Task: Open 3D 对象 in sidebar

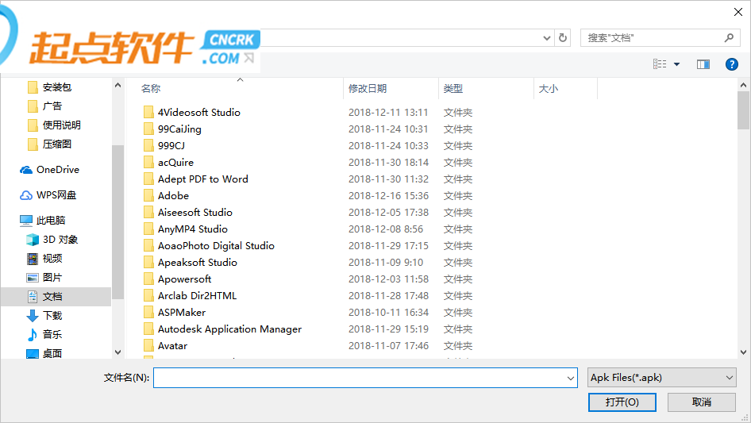Action: point(52,240)
